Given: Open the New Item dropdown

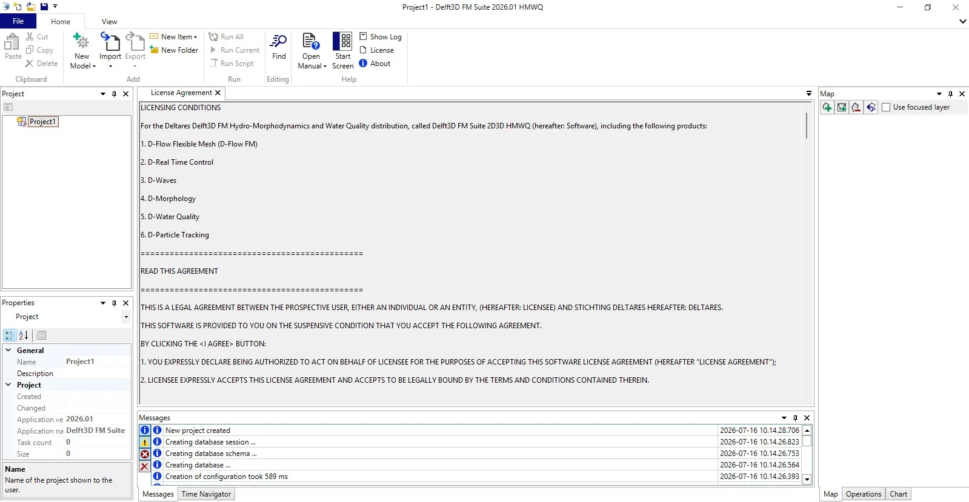Looking at the screenshot, I should pos(195,37).
